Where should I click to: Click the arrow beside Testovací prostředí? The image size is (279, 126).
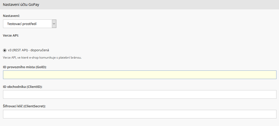(x=54, y=24)
